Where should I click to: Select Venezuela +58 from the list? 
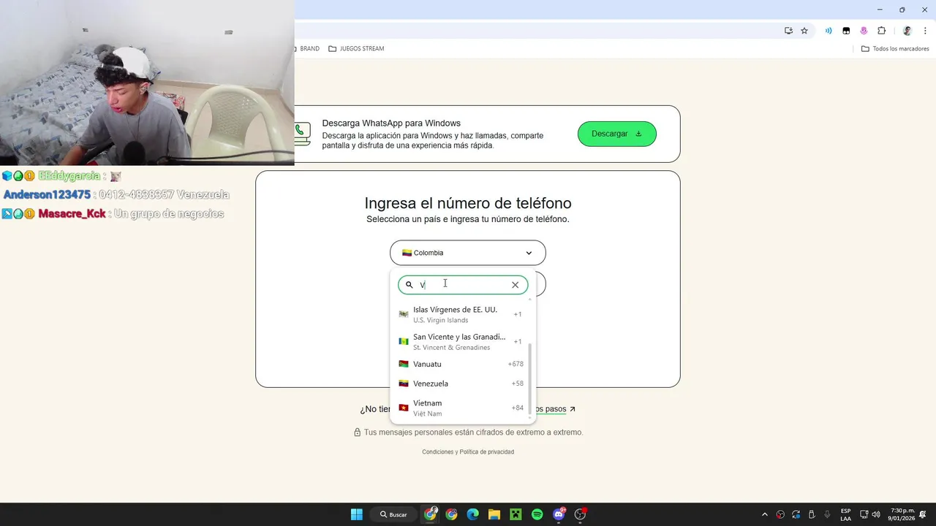tap(462, 384)
